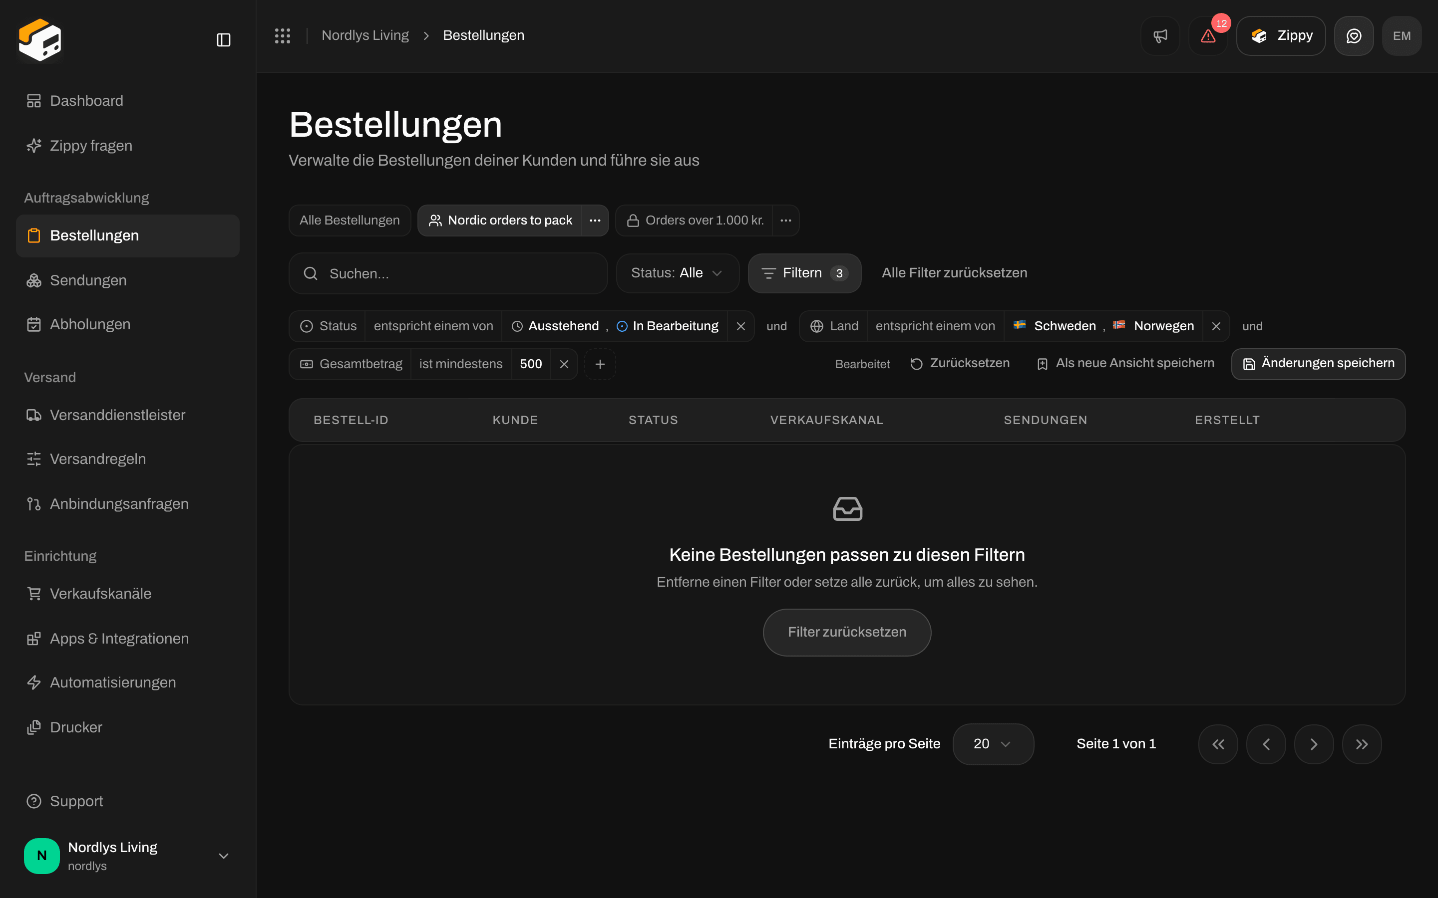Go to the last page

[1362, 744]
